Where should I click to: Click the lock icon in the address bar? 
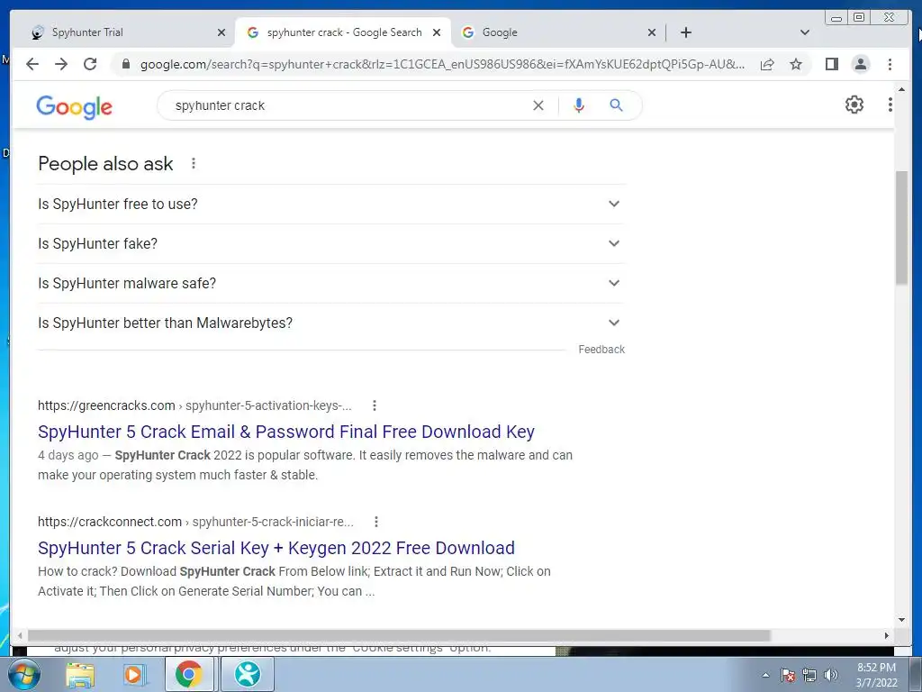click(125, 64)
